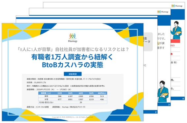Click page number 4 on the fourth slide
187x123 pixels.
pyautogui.click(x=183, y=99)
